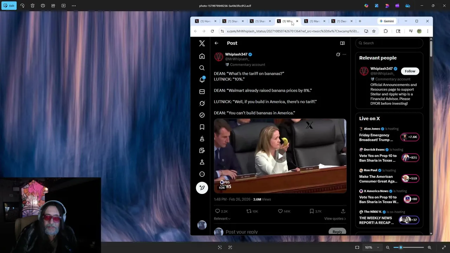Image resolution: width=450 pixels, height=253 pixels.
Task: Open reader view icon beside Post header
Action: click(342, 43)
